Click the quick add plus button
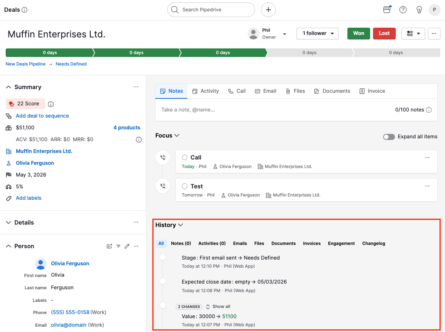445x332 pixels. (268, 10)
